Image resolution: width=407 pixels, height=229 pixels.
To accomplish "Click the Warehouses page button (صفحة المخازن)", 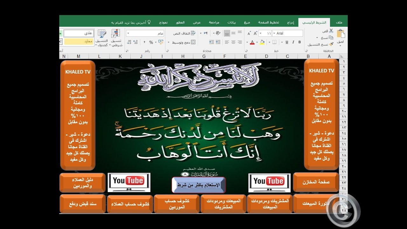I will tap(316, 183).
